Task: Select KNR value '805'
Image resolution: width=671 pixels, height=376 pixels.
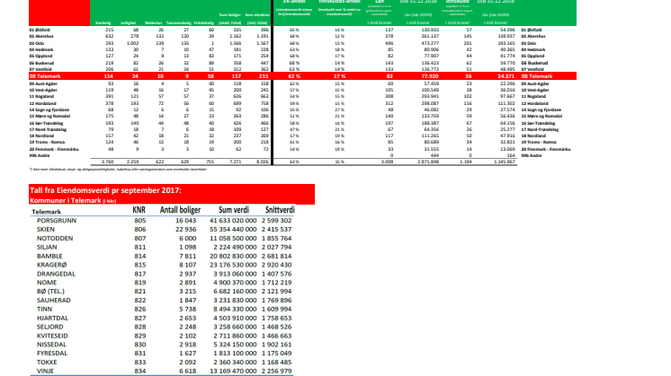Action: pos(140,221)
